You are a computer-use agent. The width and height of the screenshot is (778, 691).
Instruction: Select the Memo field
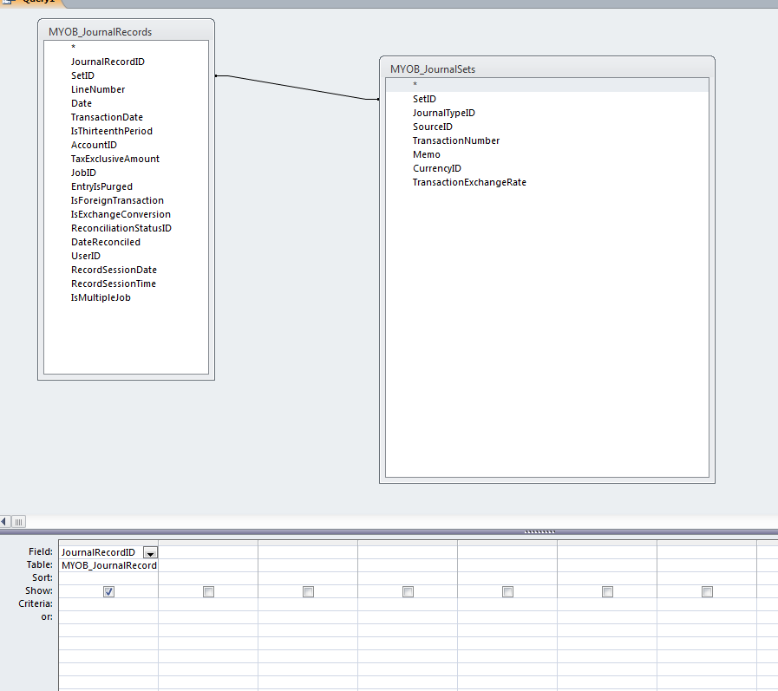(546, 154)
